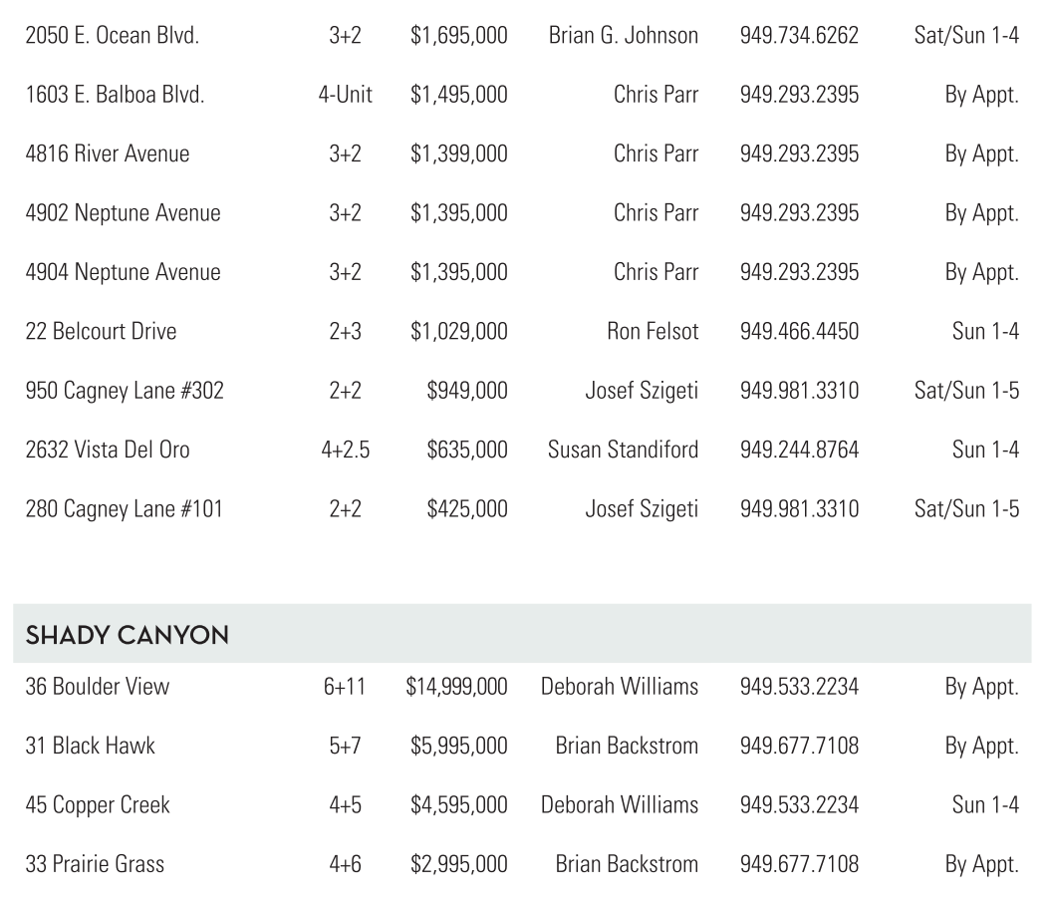
Task: Select Ron Felsot agent name
Action: [x=653, y=331]
